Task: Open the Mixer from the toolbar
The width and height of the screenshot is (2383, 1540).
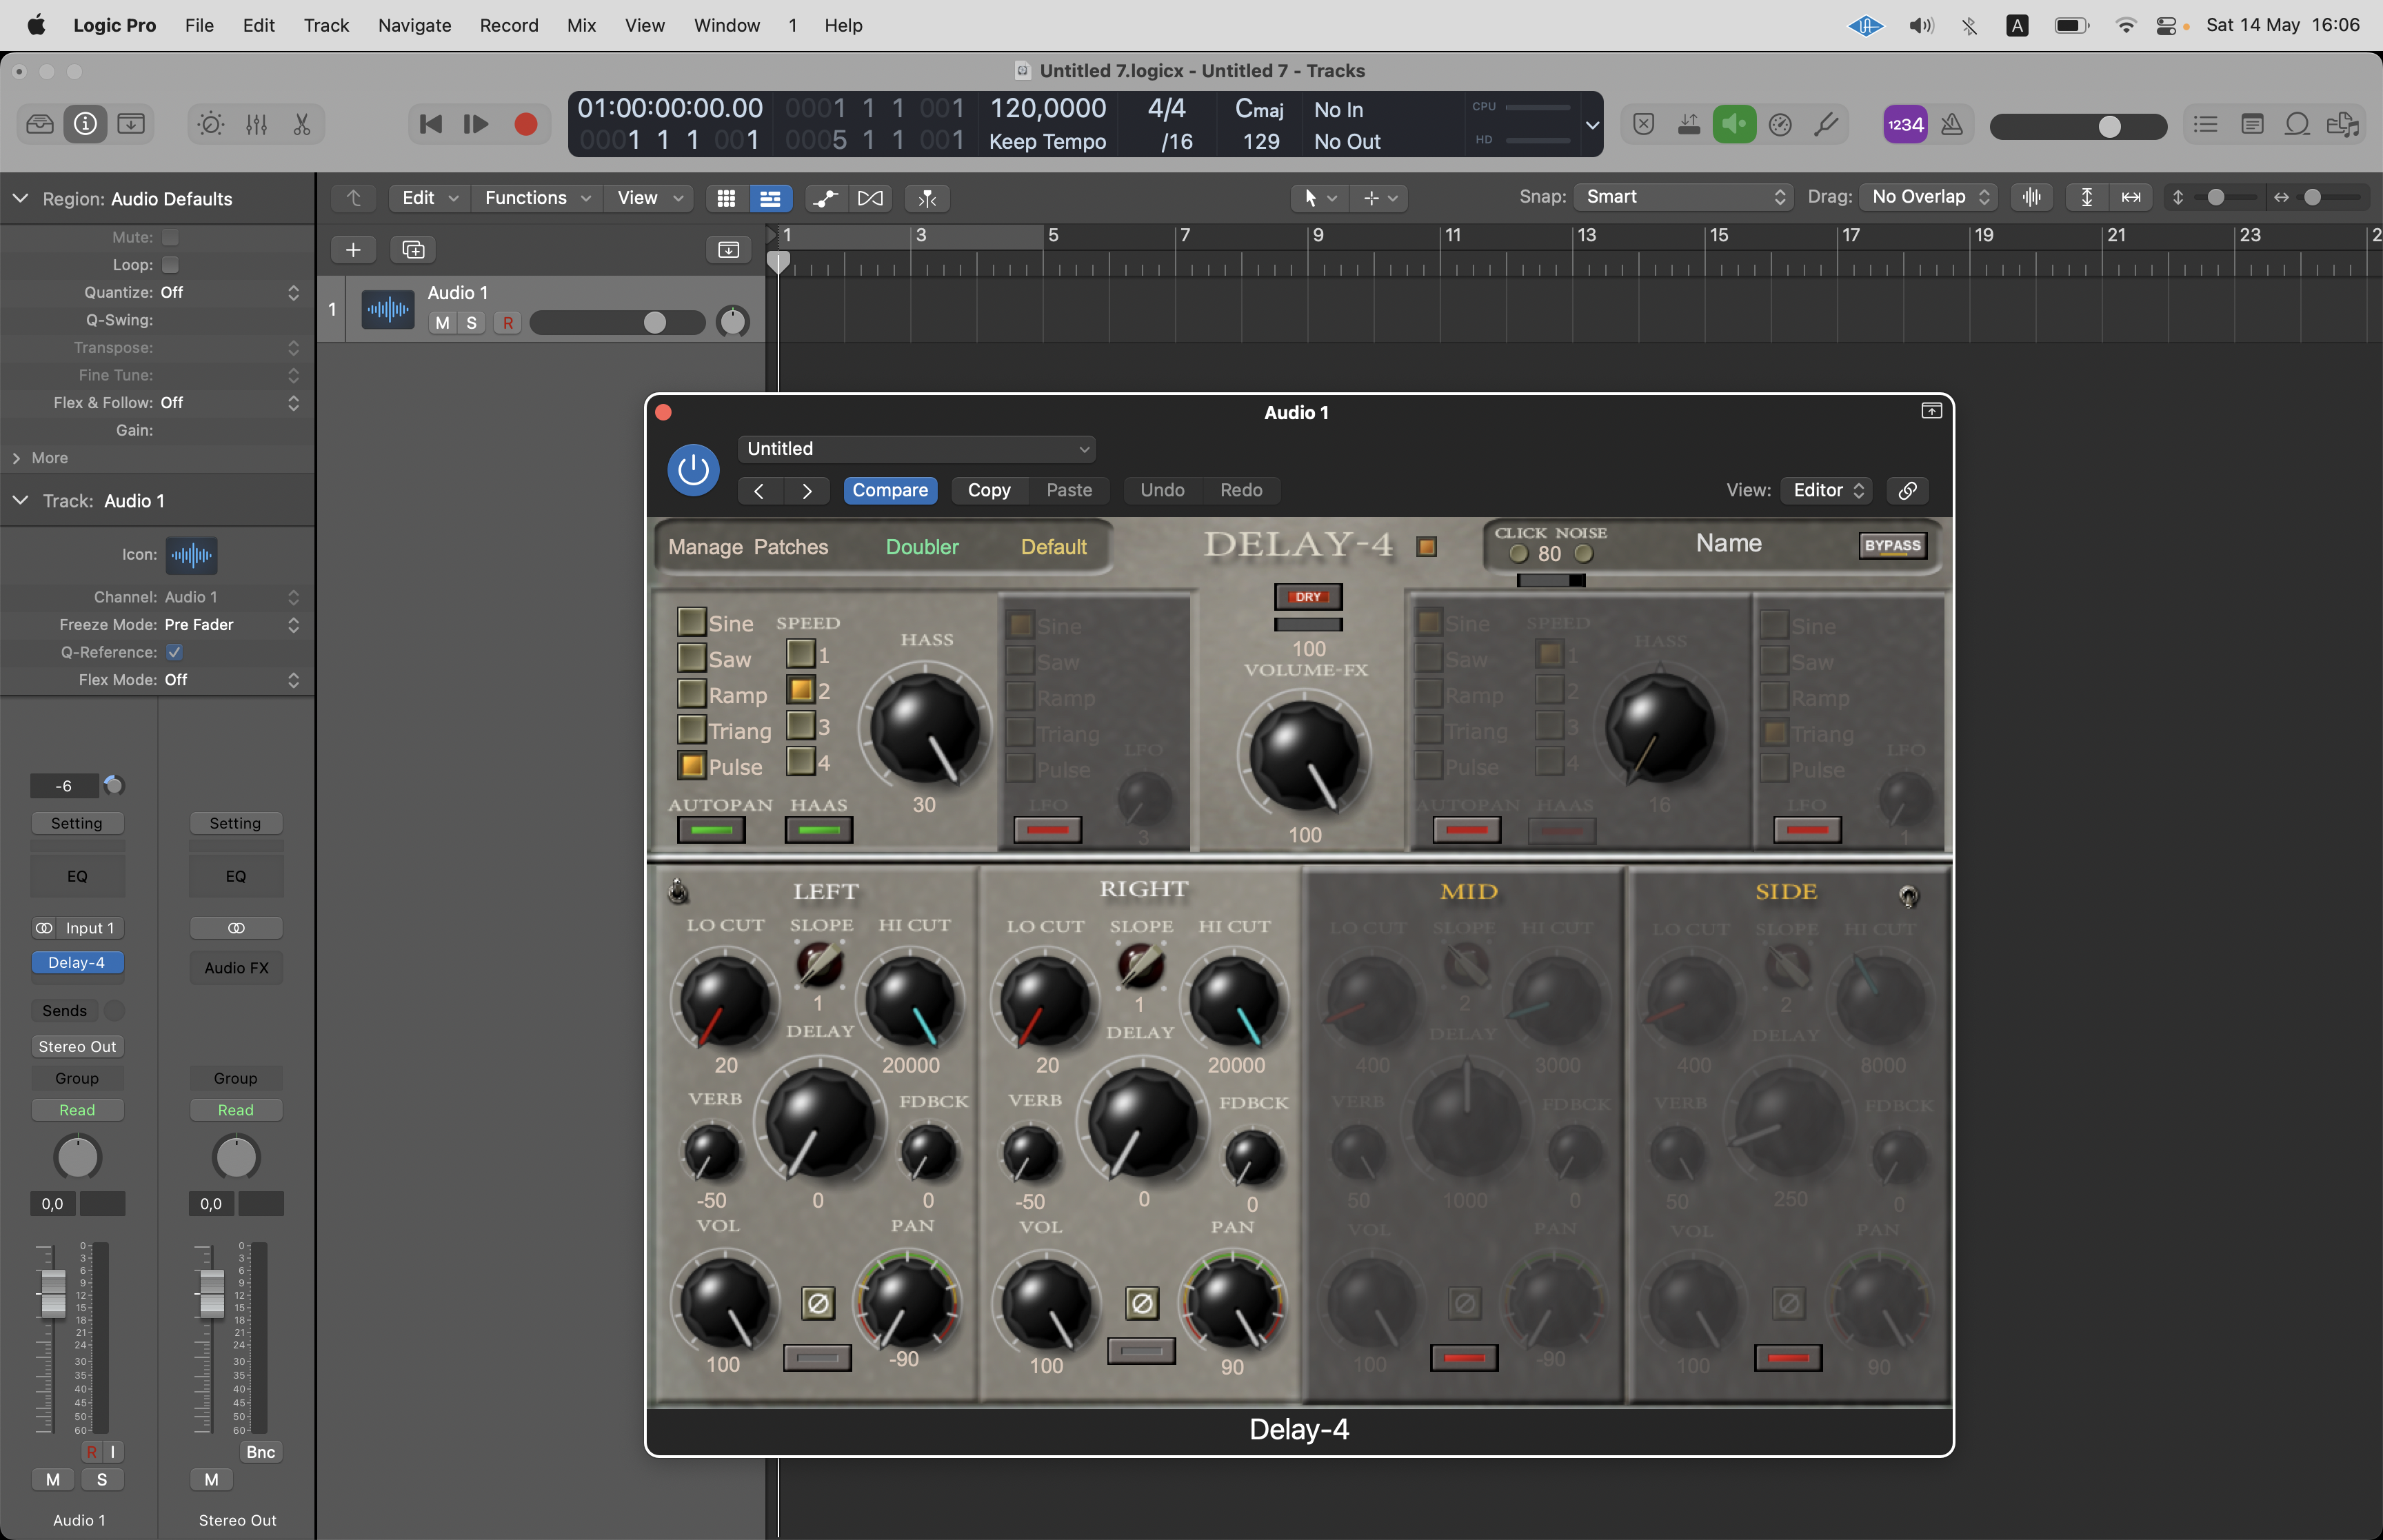Action: point(256,124)
